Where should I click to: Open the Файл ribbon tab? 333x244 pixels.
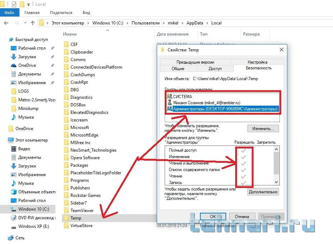[9, 13]
